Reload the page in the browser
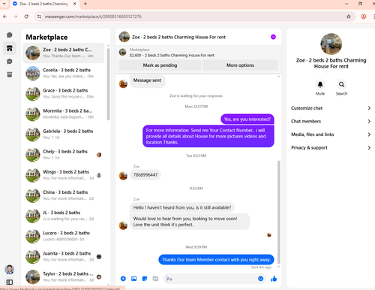The height and width of the screenshot is (290, 375). coord(26,17)
